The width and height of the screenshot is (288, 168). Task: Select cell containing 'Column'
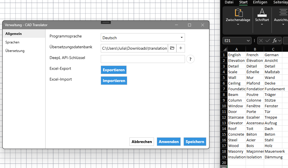(236, 100)
